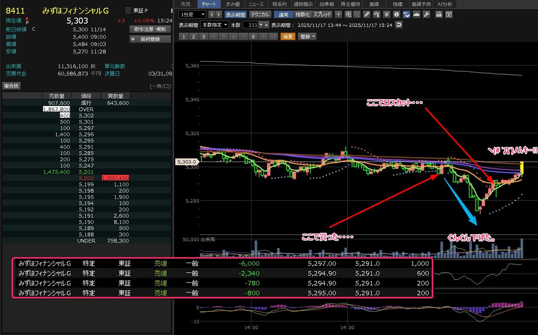538x335 pixels.
Task: Open the 四季報 tab
Action: (327, 4)
